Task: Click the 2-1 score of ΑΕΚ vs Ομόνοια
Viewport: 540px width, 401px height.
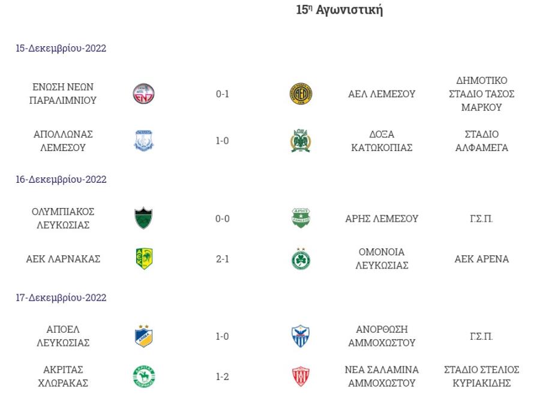Action: pyautogui.click(x=223, y=259)
